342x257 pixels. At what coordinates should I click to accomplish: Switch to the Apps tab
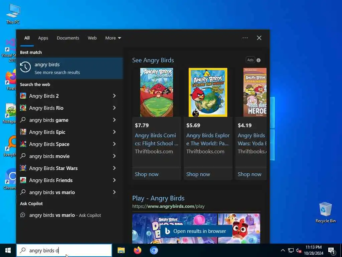coord(43,38)
